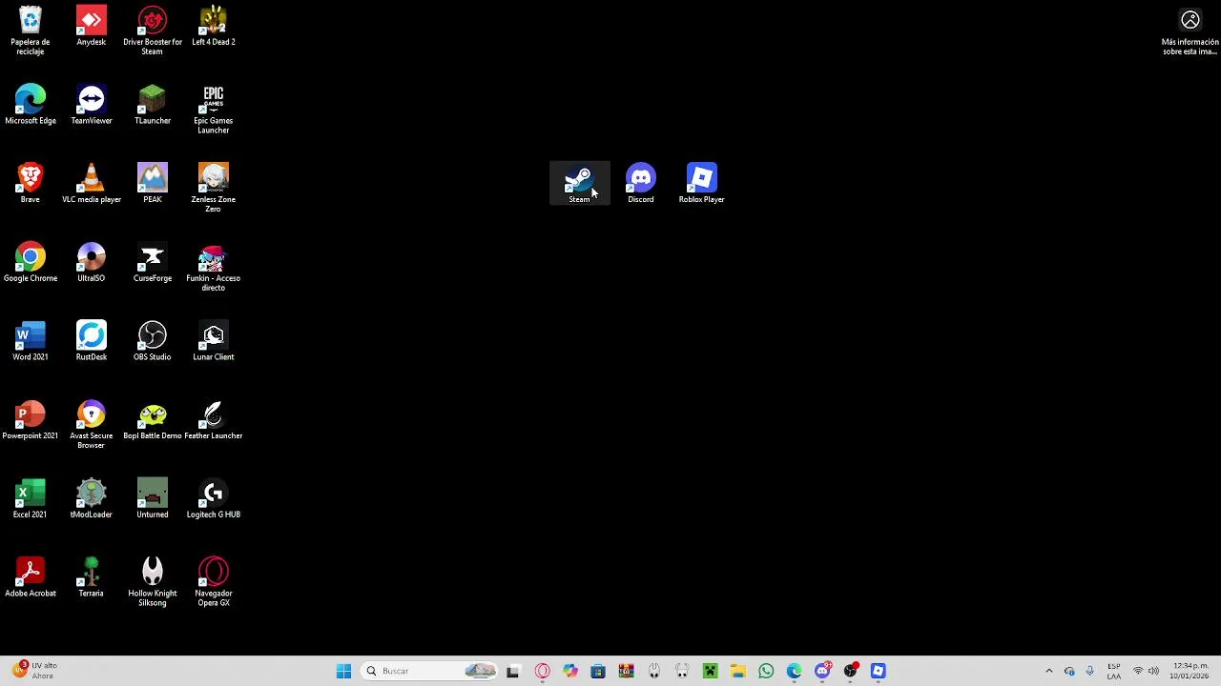
Task: Click the Logitech G HUB desktop icon
Action: tap(214, 498)
